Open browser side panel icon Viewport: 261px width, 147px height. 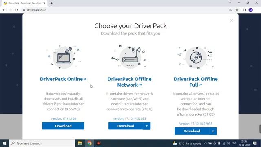(244, 10)
